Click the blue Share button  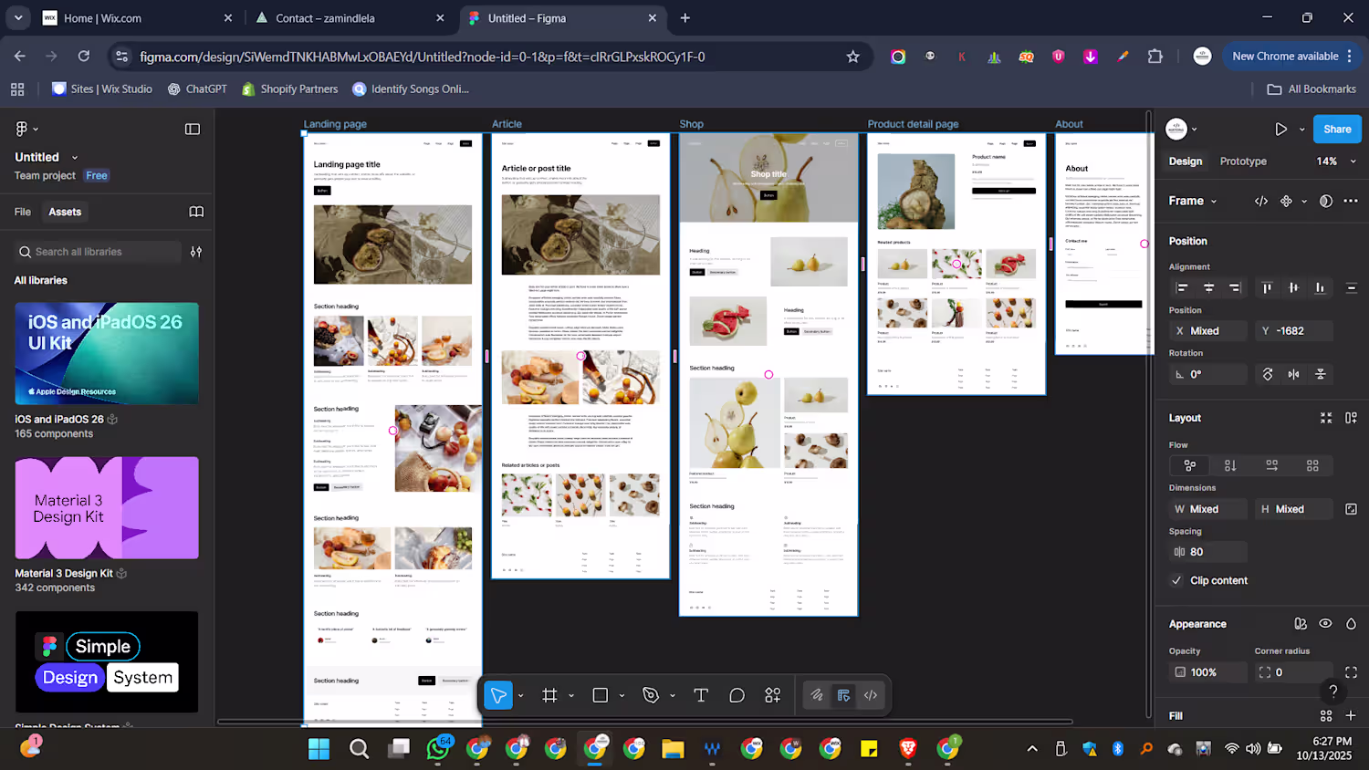pyautogui.click(x=1337, y=129)
